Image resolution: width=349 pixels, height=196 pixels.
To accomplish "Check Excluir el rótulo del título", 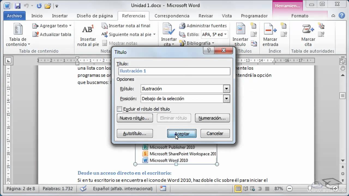I will coord(119,109).
